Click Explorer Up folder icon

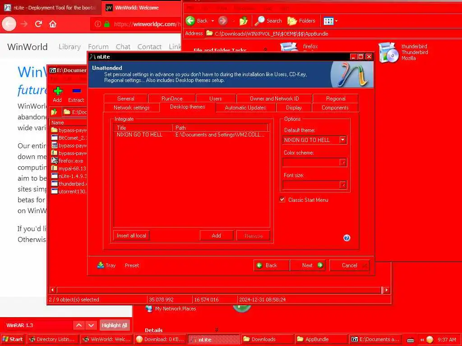coord(244,21)
